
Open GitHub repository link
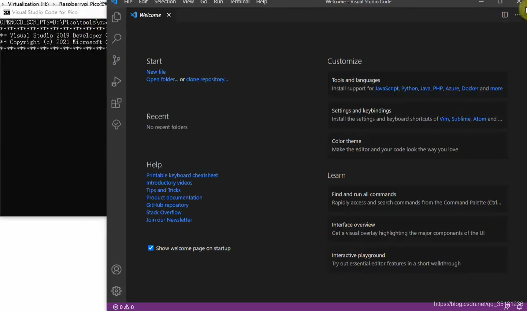[167, 205]
